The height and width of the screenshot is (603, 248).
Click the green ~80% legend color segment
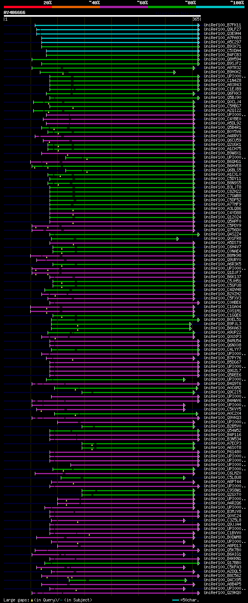[x=172, y=7]
